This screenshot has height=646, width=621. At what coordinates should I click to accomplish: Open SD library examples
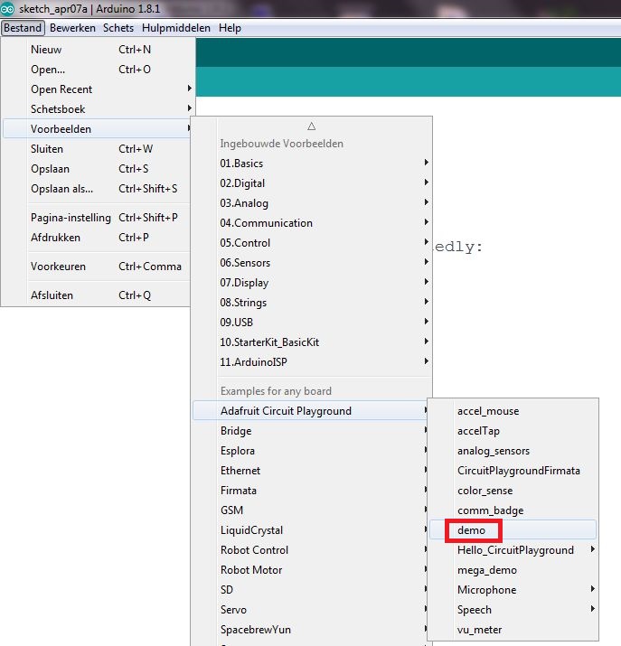[x=310, y=590]
